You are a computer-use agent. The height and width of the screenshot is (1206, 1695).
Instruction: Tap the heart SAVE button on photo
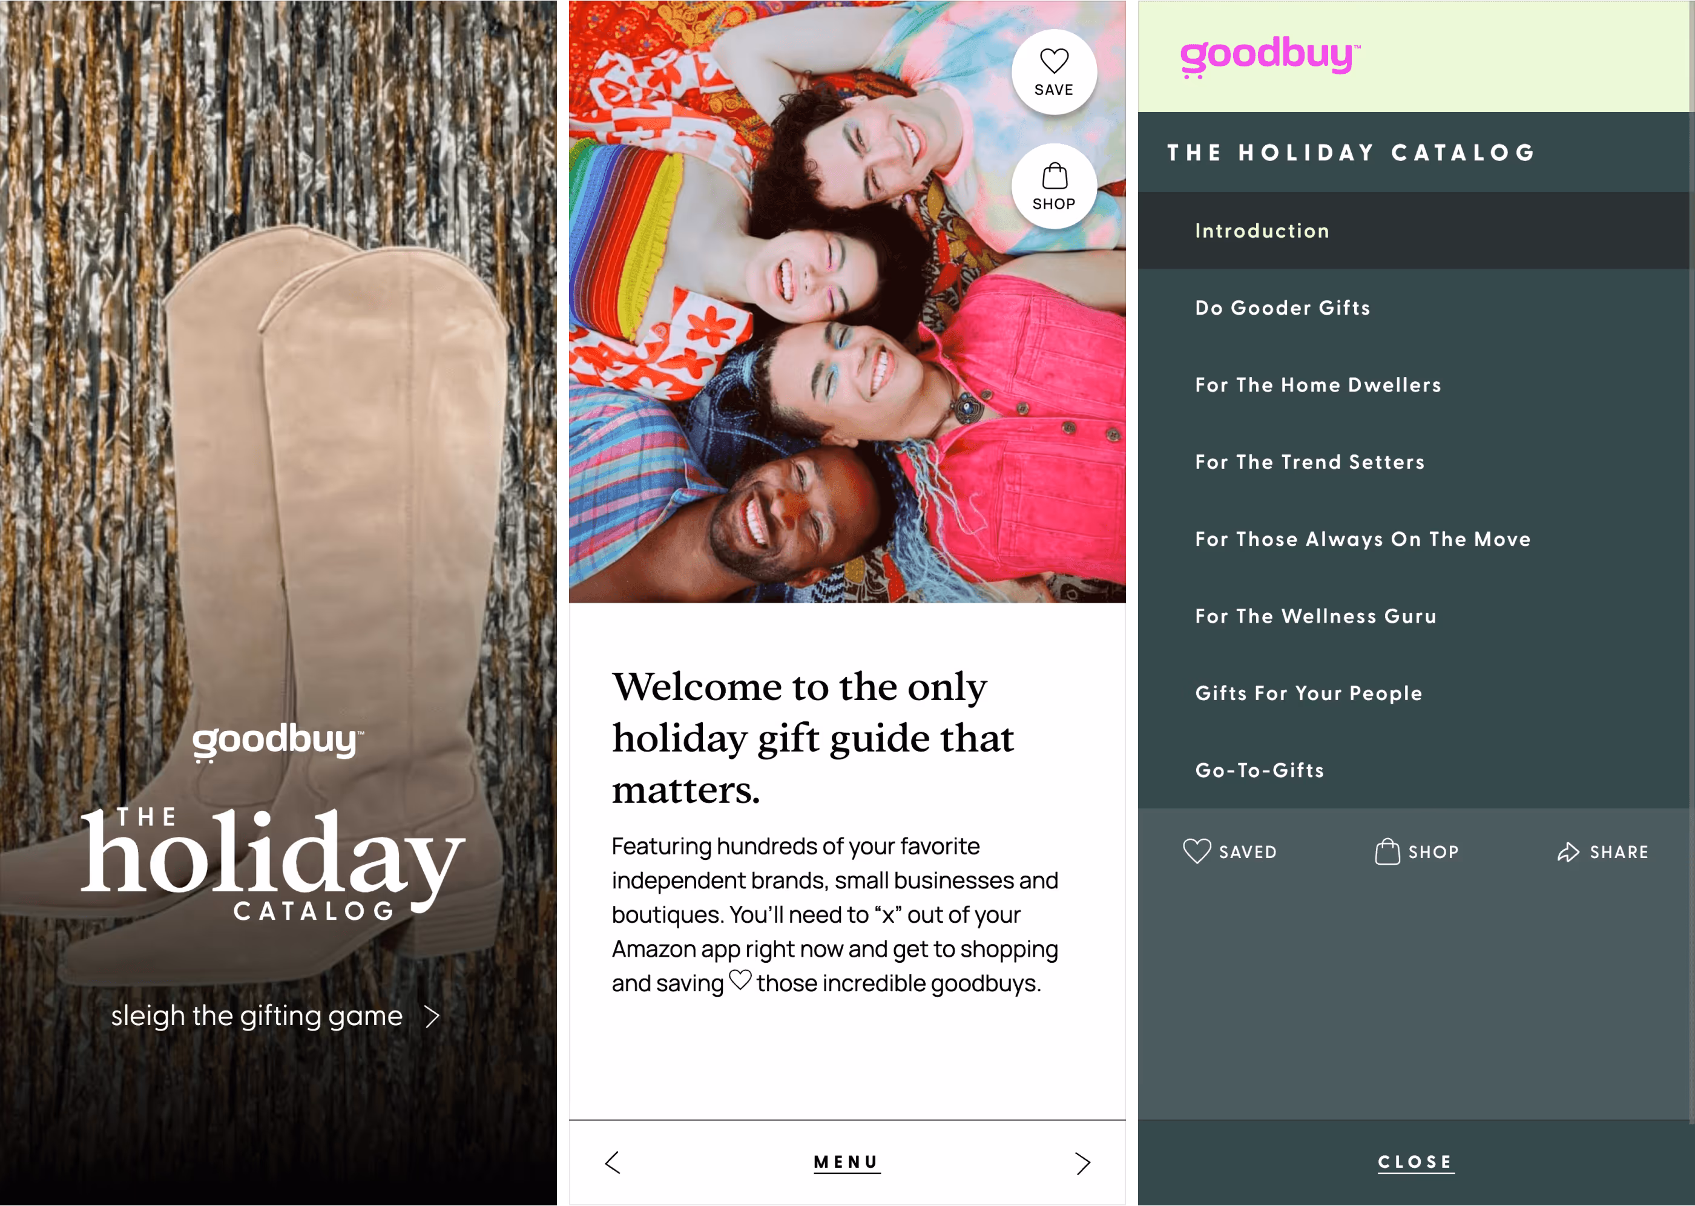point(1053,72)
